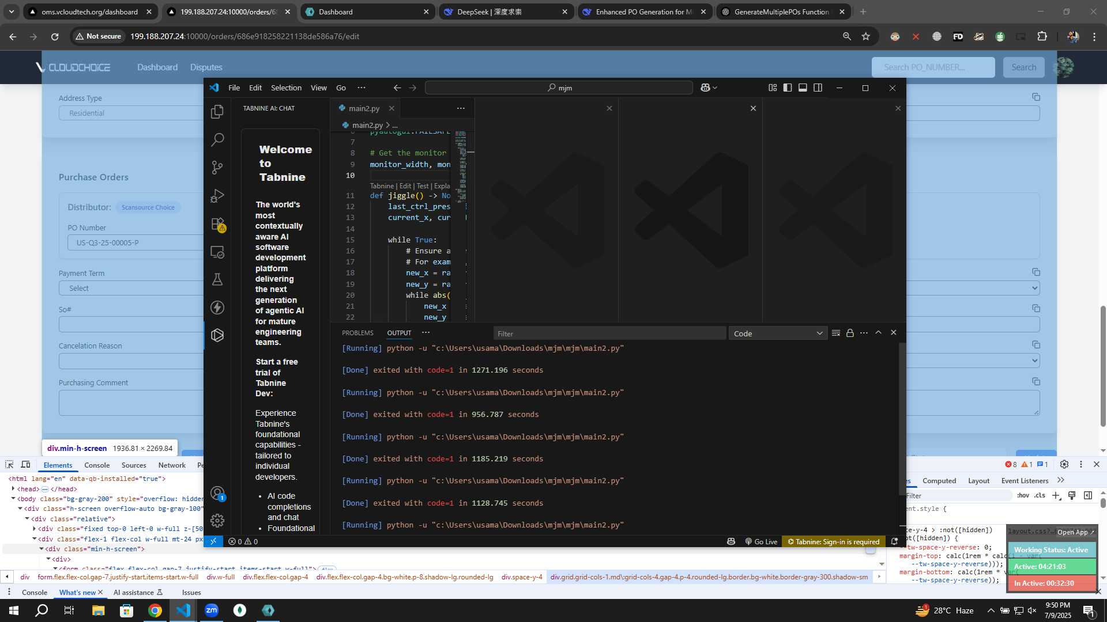1107x622 pixels.
Task: Open VS Code Manage gear icon
Action: tap(217, 521)
